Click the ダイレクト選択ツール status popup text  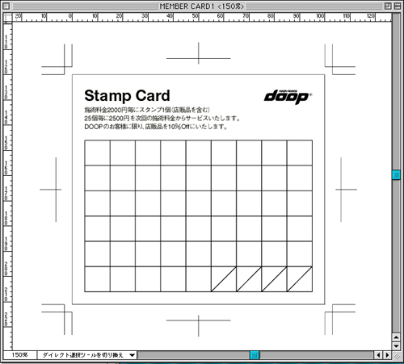point(82,355)
